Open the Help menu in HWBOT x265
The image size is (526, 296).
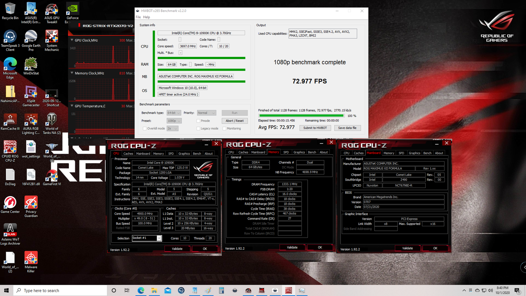(x=147, y=17)
